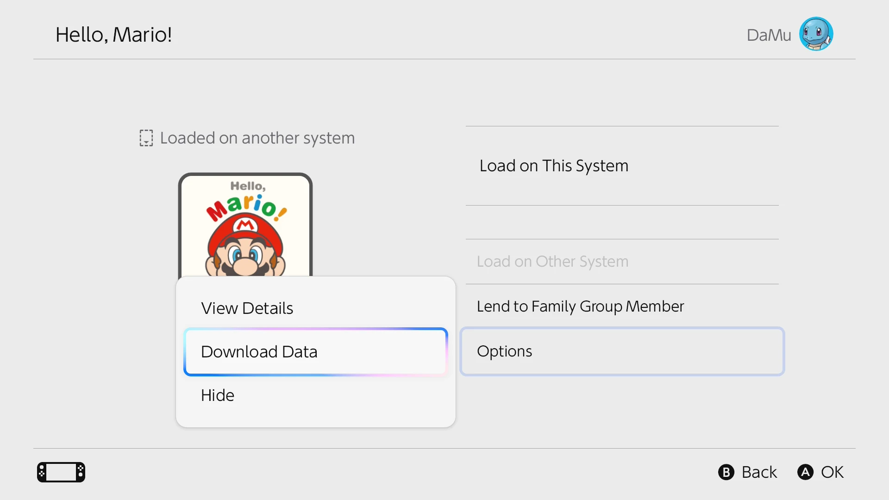Choose Lend to Family Group Member
Screen dimensions: 889x500
tap(622, 306)
